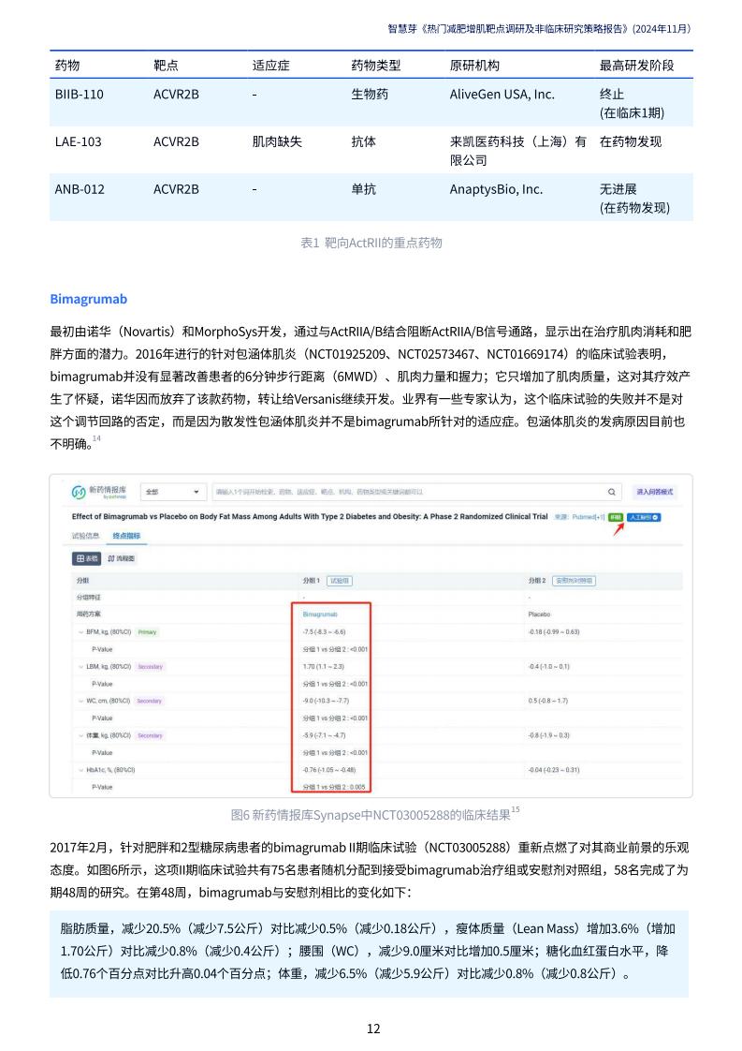The height and width of the screenshot is (1051, 742).
Task: Open the Pubmed[+1] source link
Action: (x=589, y=517)
